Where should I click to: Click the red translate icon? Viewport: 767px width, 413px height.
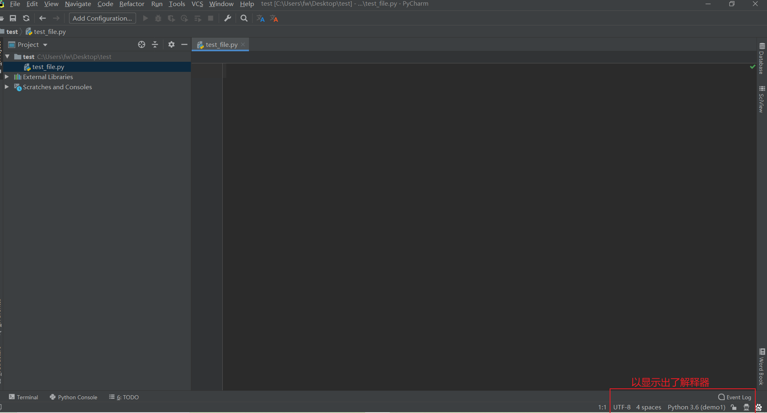(274, 19)
